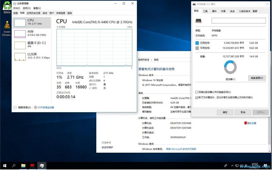Show hidden tray icons with the chevron
Screen dimensions: 272x170
click(233, 166)
